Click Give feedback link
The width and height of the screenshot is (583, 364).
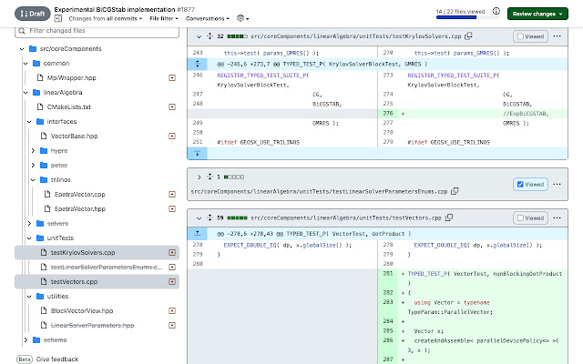pos(57,359)
